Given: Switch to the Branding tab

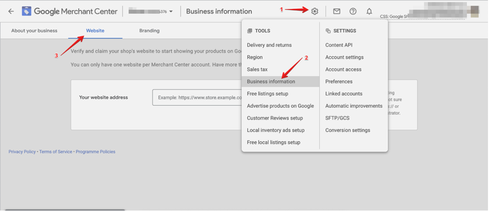Looking at the screenshot, I should click(x=149, y=30).
